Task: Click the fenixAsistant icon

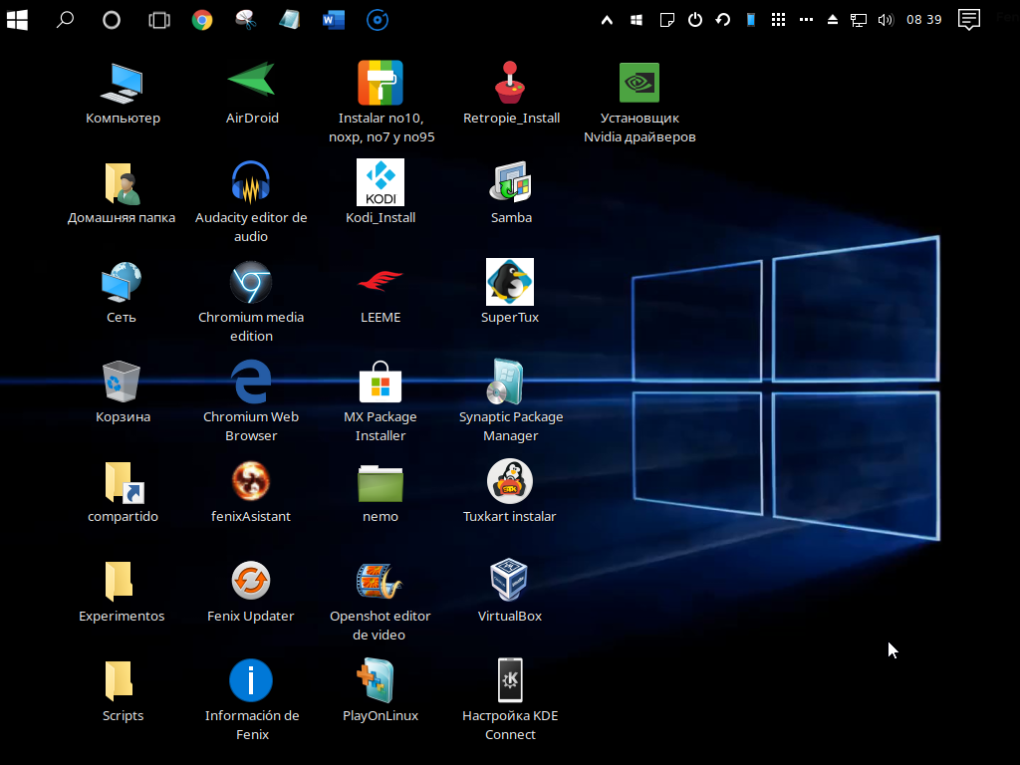Action: (x=251, y=481)
